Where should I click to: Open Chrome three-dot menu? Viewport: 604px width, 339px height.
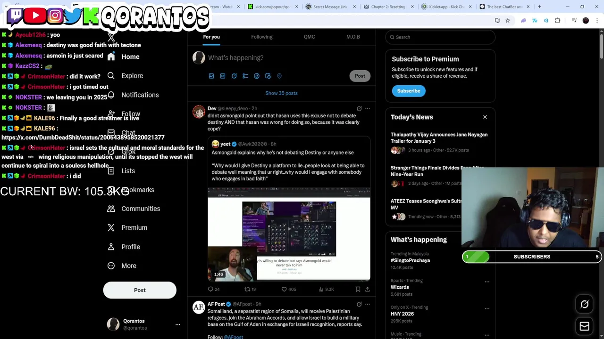[x=597, y=20]
